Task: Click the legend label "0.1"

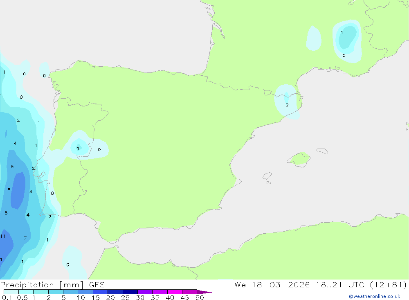Action: pyautogui.click(x=7, y=298)
